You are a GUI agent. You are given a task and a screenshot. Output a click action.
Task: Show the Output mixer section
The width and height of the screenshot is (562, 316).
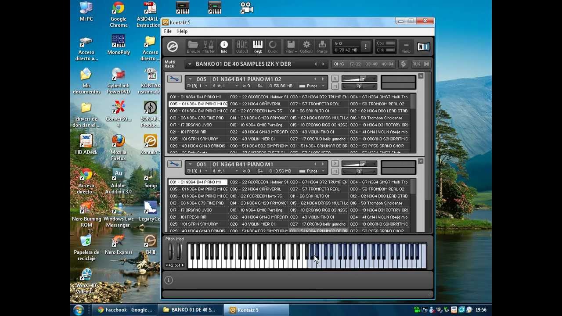coord(242,47)
